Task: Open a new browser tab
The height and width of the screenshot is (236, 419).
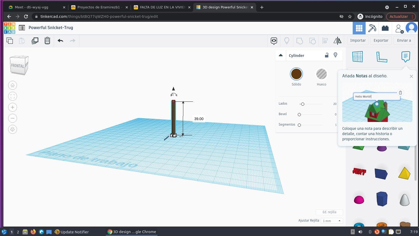Action: click(262, 7)
